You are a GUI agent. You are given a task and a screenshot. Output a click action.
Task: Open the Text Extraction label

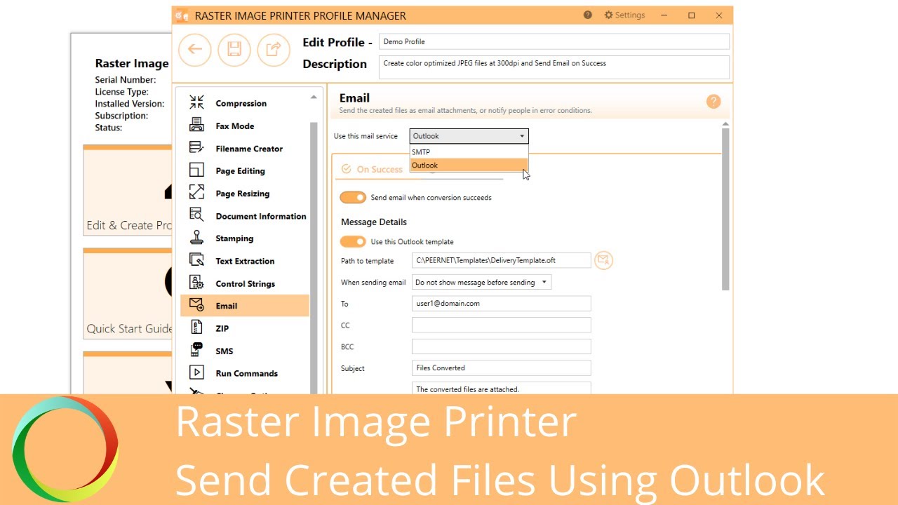245,261
